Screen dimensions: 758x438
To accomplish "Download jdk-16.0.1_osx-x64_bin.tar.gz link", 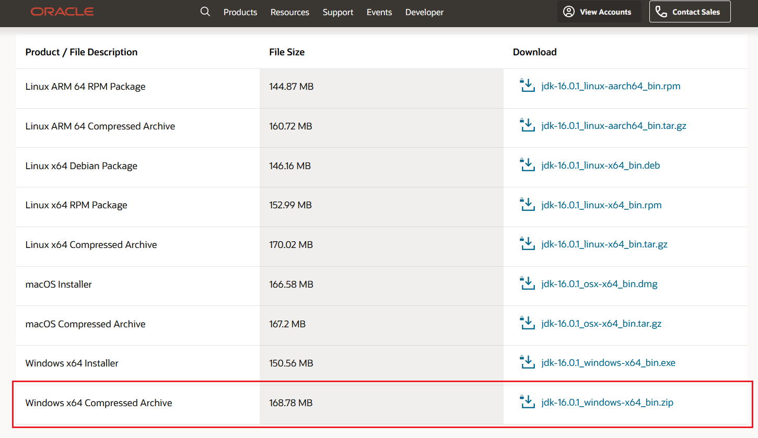I will pyautogui.click(x=602, y=324).
